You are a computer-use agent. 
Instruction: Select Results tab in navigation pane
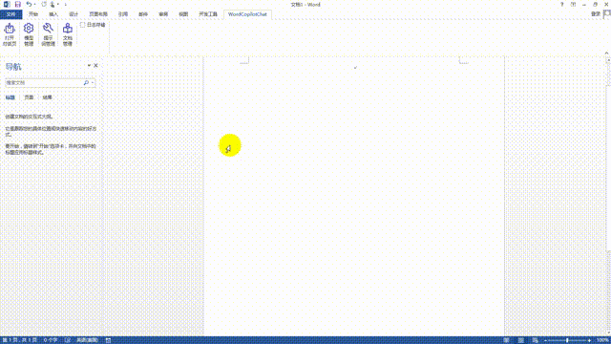pyautogui.click(x=47, y=97)
